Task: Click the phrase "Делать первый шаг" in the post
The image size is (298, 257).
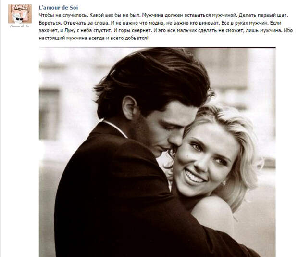Action: pyautogui.click(x=263, y=15)
